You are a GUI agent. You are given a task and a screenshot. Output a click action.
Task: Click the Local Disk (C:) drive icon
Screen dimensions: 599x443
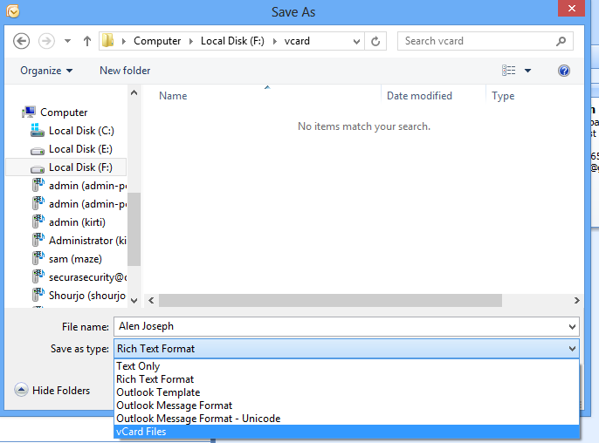[x=37, y=130]
